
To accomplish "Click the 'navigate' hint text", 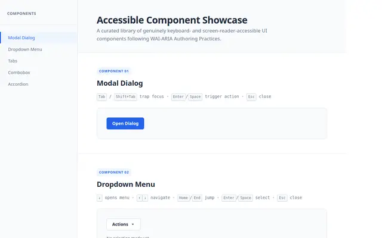I will [x=160, y=198].
